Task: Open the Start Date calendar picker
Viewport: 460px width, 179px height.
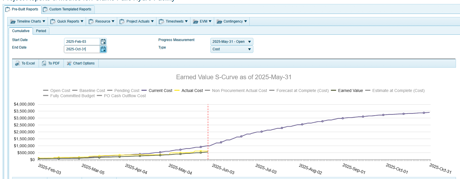Action: pyautogui.click(x=103, y=42)
